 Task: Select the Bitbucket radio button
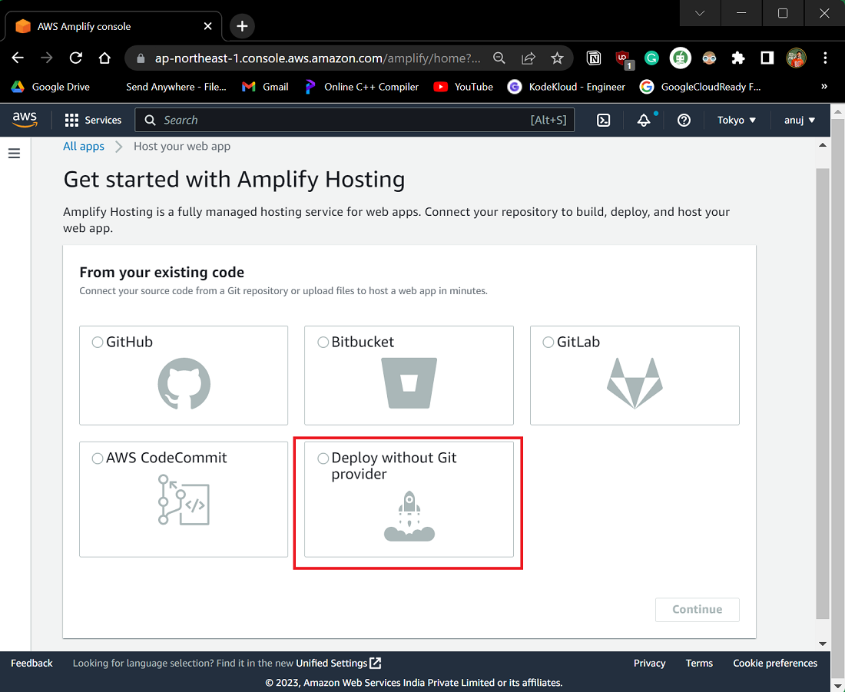click(x=323, y=343)
